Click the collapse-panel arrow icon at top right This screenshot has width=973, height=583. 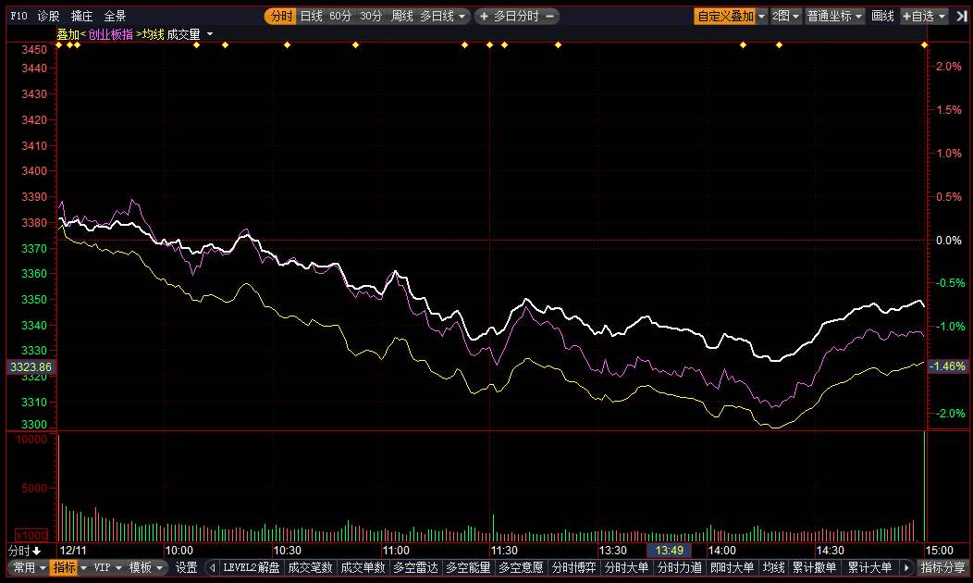[x=961, y=16]
